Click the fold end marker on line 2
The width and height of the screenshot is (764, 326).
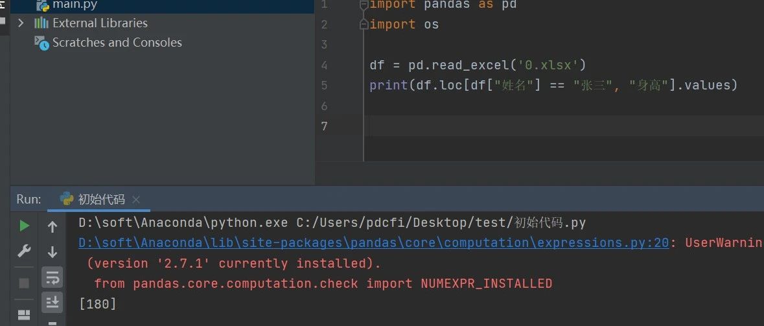point(364,25)
